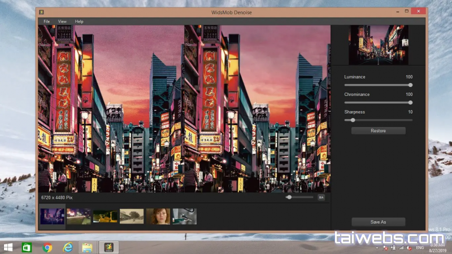Click the preview navigator image
Screen dimensions: 452x254
click(x=378, y=45)
